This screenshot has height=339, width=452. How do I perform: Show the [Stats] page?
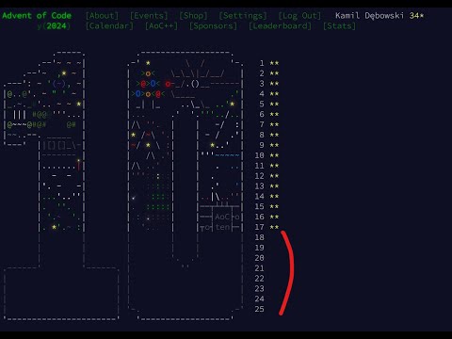339,25
